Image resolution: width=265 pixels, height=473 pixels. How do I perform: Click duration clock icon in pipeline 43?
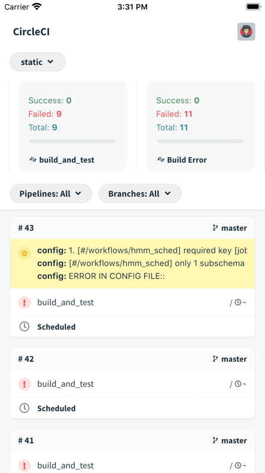238,302
